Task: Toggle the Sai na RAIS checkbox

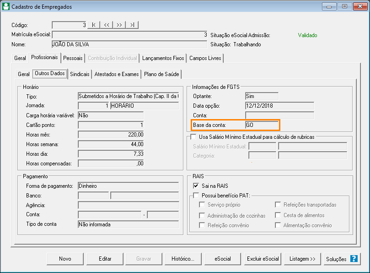Action: [x=196, y=186]
